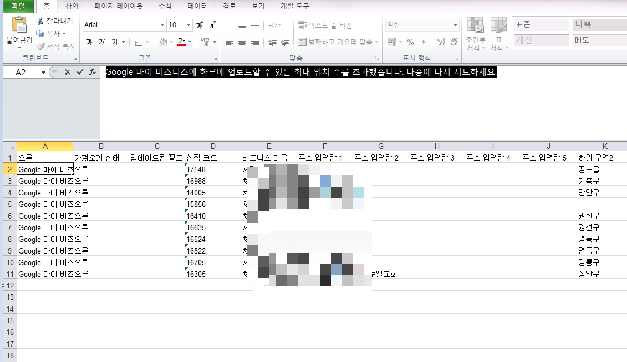The height and width of the screenshot is (362, 627).
Task: Select cell D2 containing 17548
Action: pyautogui.click(x=213, y=169)
